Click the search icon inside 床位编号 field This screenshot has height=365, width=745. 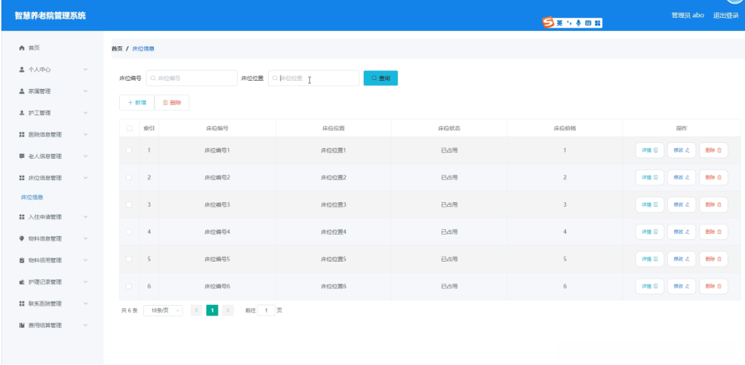pos(153,78)
